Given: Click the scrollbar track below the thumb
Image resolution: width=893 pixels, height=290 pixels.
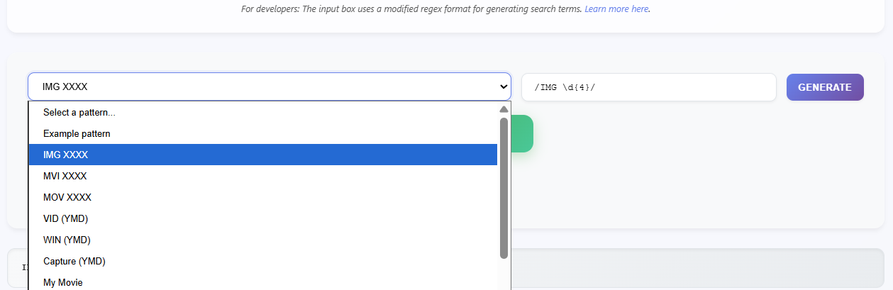Looking at the screenshot, I should pos(504,275).
